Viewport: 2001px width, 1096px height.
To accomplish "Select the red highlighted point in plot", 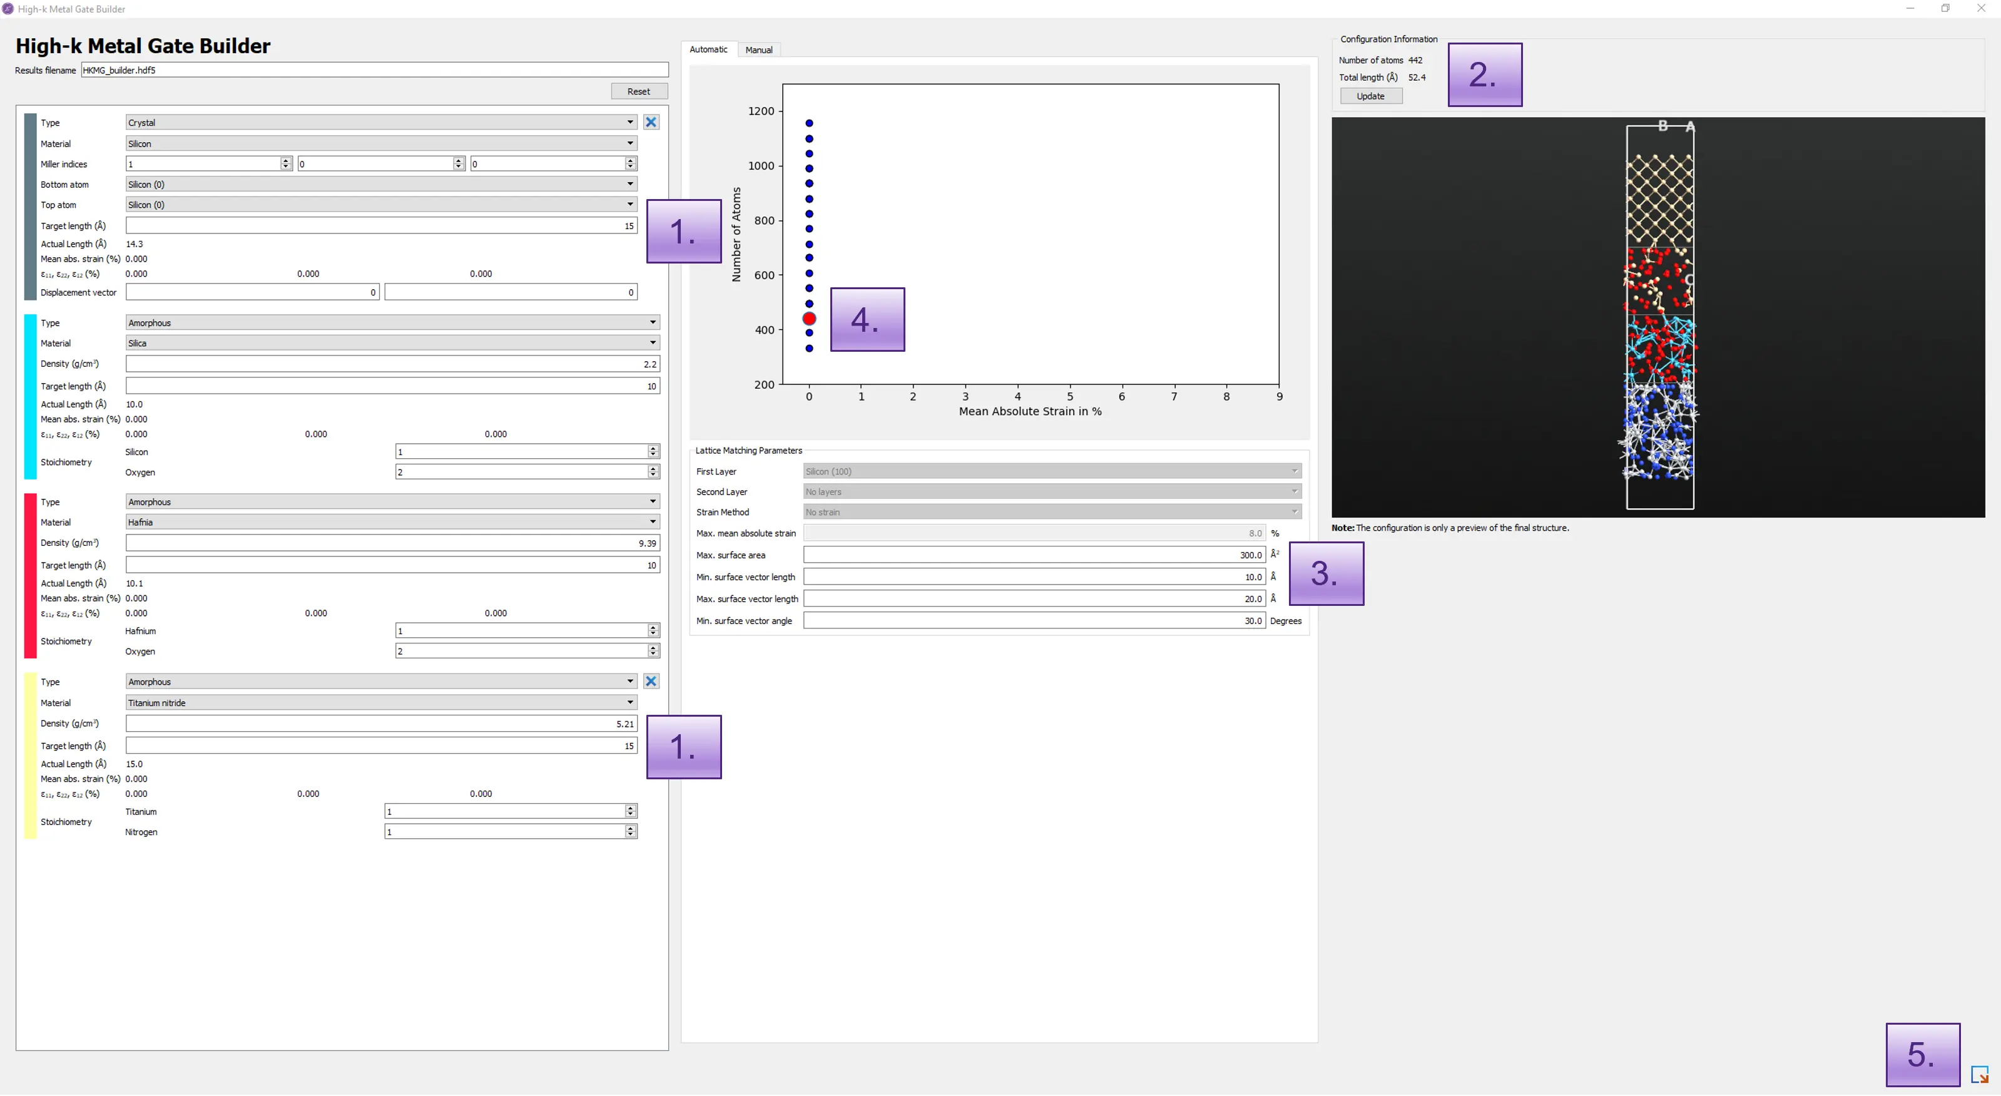I will pos(808,319).
